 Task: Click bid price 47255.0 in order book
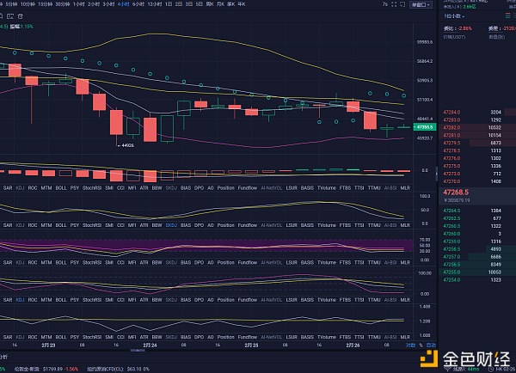tap(451, 272)
